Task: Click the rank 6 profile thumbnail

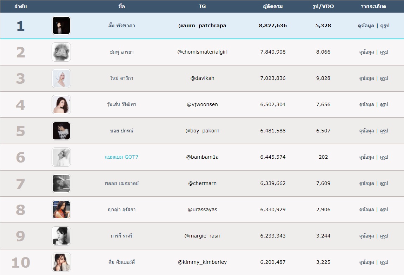Action: pyautogui.click(x=61, y=157)
